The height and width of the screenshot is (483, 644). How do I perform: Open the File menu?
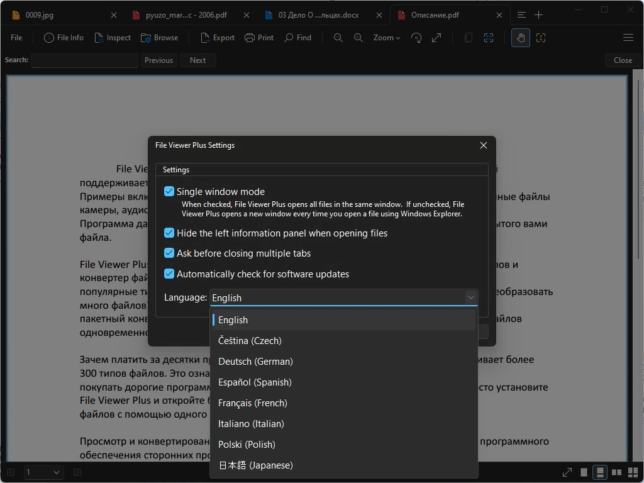(x=16, y=38)
